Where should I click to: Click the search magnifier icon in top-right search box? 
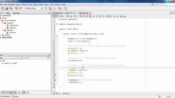tap(153, 4)
